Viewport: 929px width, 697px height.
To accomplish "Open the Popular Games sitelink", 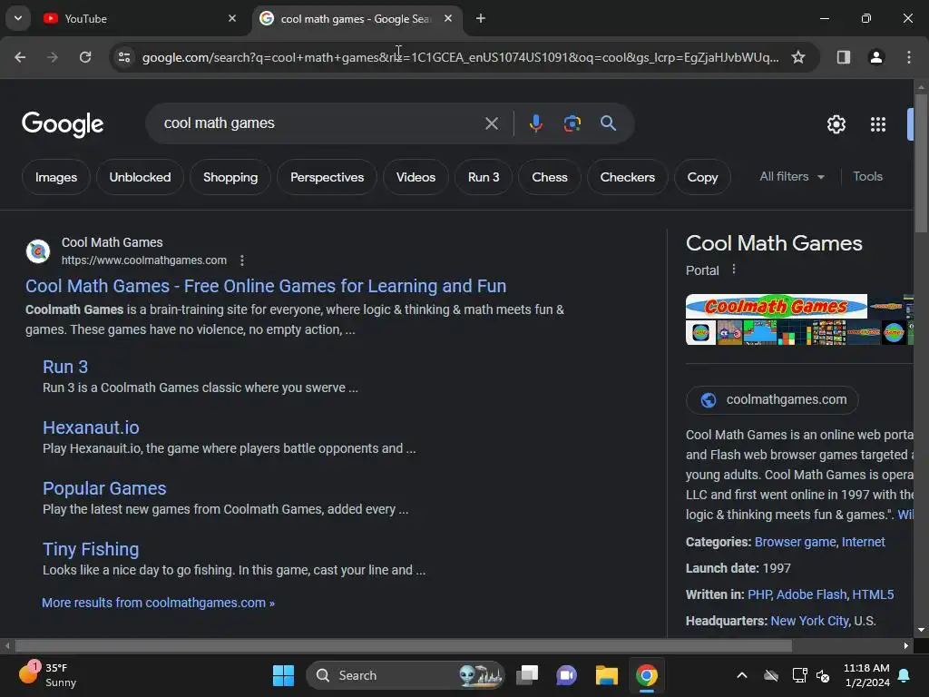I will 104,488.
